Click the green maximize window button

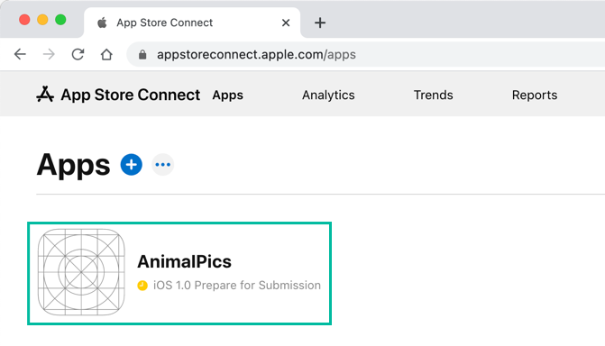[60, 20]
